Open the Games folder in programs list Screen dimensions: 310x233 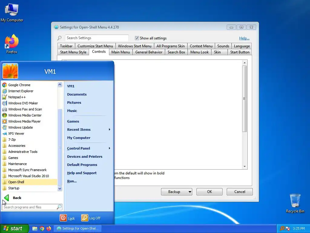click(x=29, y=158)
